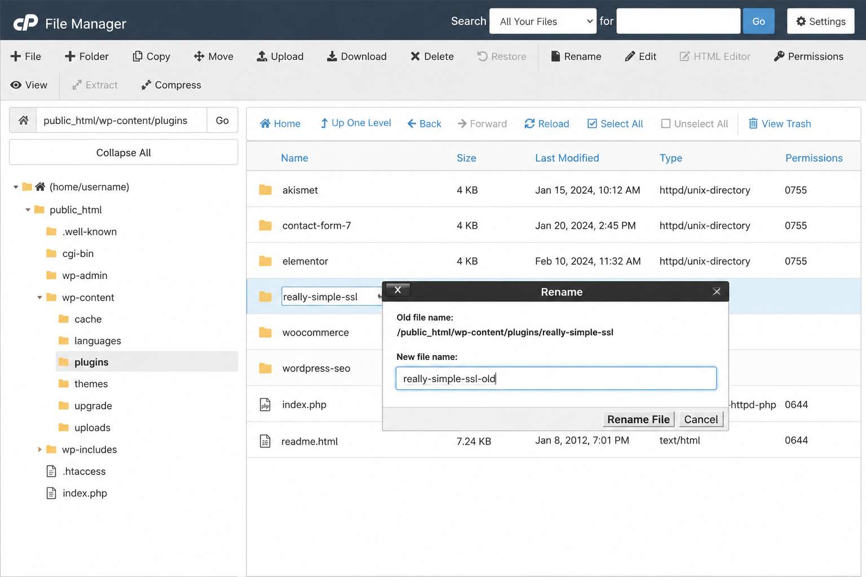Open View Trash bin icon

tap(753, 123)
